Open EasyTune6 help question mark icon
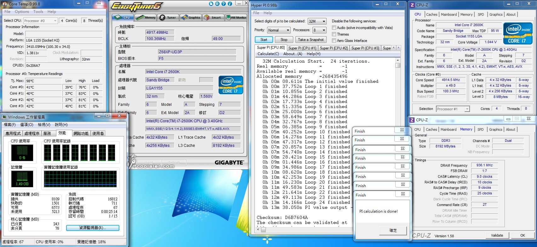 tap(224, 4)
